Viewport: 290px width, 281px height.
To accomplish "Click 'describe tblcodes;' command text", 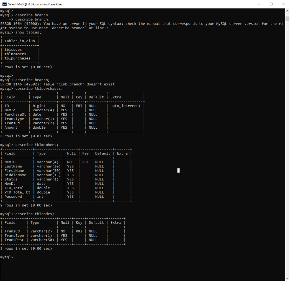I will [x=35, y=214].
